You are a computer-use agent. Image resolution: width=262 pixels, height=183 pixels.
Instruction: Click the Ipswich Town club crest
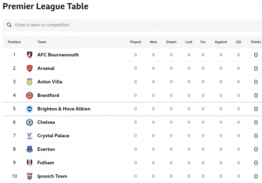[x=30, y=176]
